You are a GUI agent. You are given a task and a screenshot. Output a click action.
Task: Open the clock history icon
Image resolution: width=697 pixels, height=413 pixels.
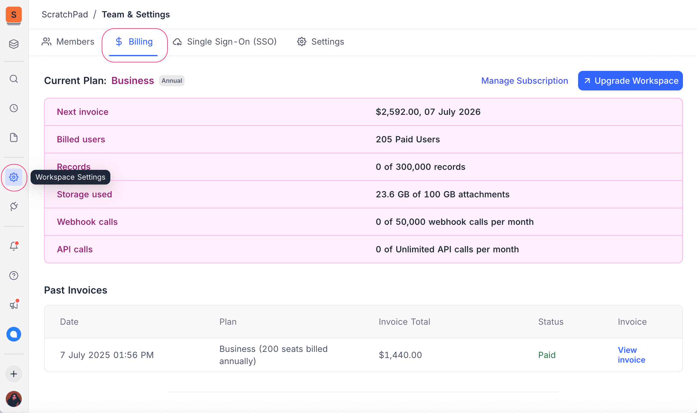click(14, 108)
